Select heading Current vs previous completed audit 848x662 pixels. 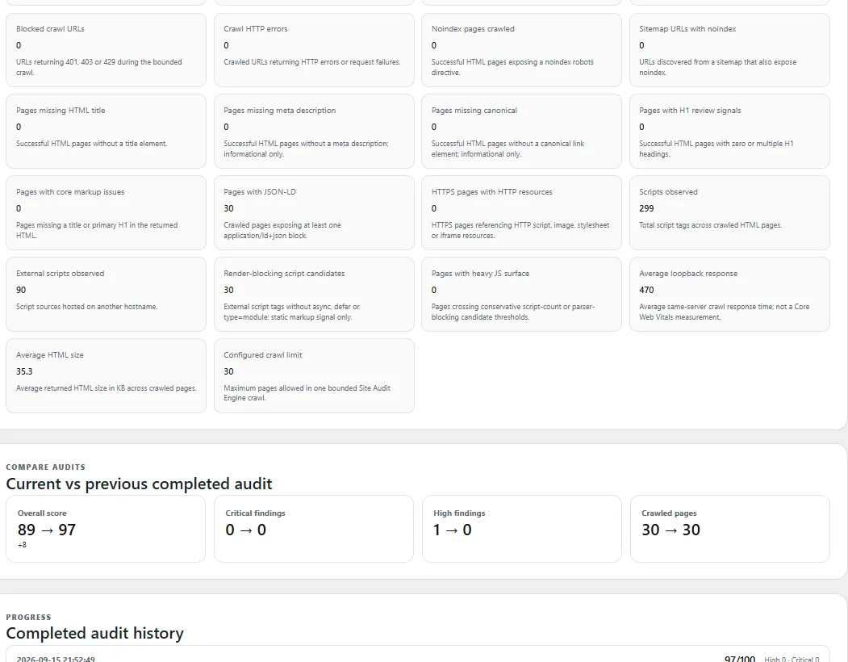click(x=139, y=484)
